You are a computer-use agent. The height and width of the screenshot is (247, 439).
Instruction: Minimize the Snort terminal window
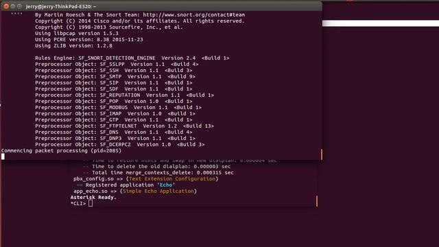coord(12,6)
